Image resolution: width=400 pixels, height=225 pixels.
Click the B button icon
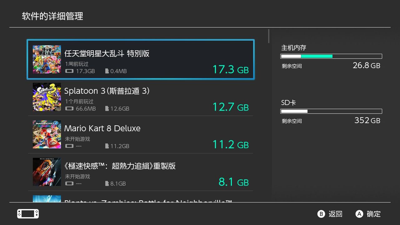(321, 214)
